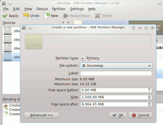Click the Delete X icon in toolbar
Screen dimensions: 163x125
tap(98, 16)
